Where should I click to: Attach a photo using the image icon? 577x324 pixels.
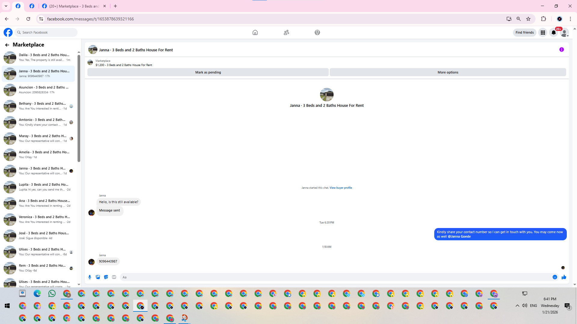point(98,277)
